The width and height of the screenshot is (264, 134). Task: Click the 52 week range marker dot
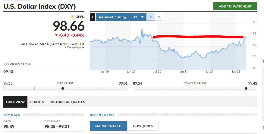246,88
